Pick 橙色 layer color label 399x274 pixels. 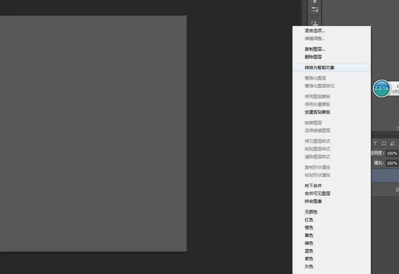(309, 227)
